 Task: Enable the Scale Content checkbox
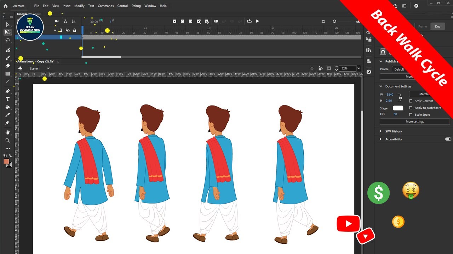point(411,101)
